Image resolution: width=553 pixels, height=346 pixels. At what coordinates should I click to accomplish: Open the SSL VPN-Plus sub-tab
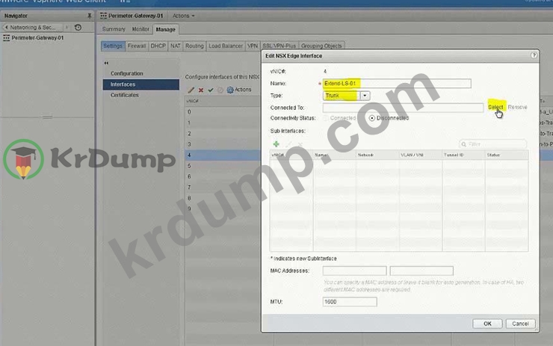279,46
